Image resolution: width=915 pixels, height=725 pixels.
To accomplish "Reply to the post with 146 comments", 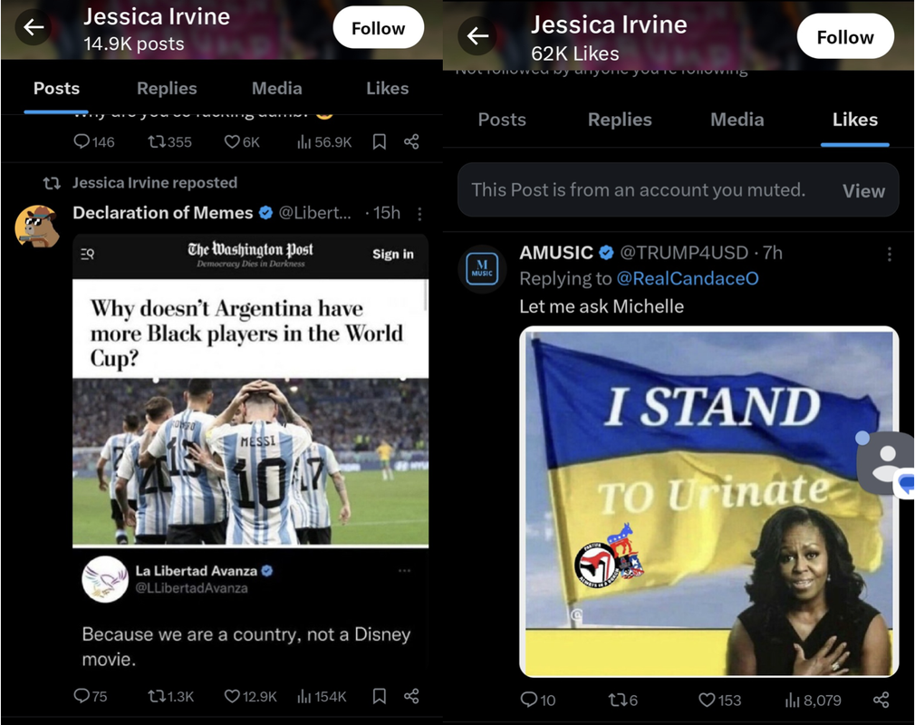I will (93, 142).
